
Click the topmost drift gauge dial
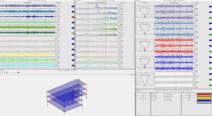pyautogui.click(x=145, y=12)
